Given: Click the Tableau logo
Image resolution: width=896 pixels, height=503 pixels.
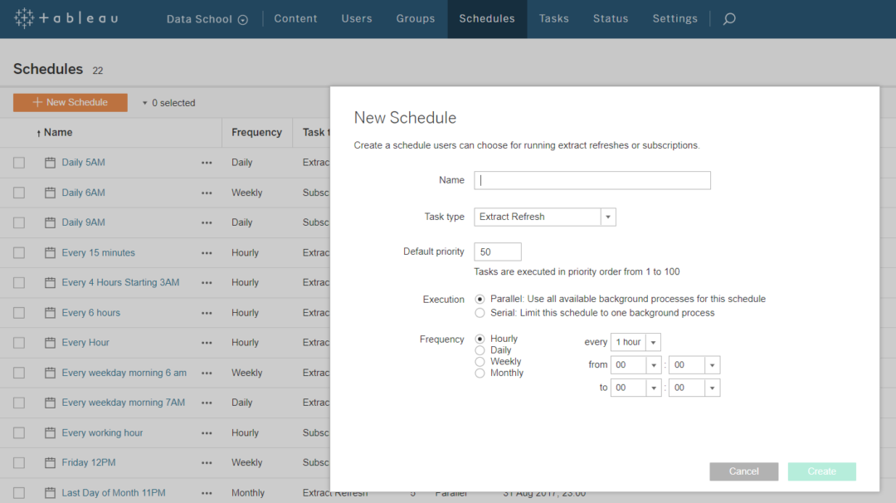Looking at the screenshot, I should coord(65,18).
